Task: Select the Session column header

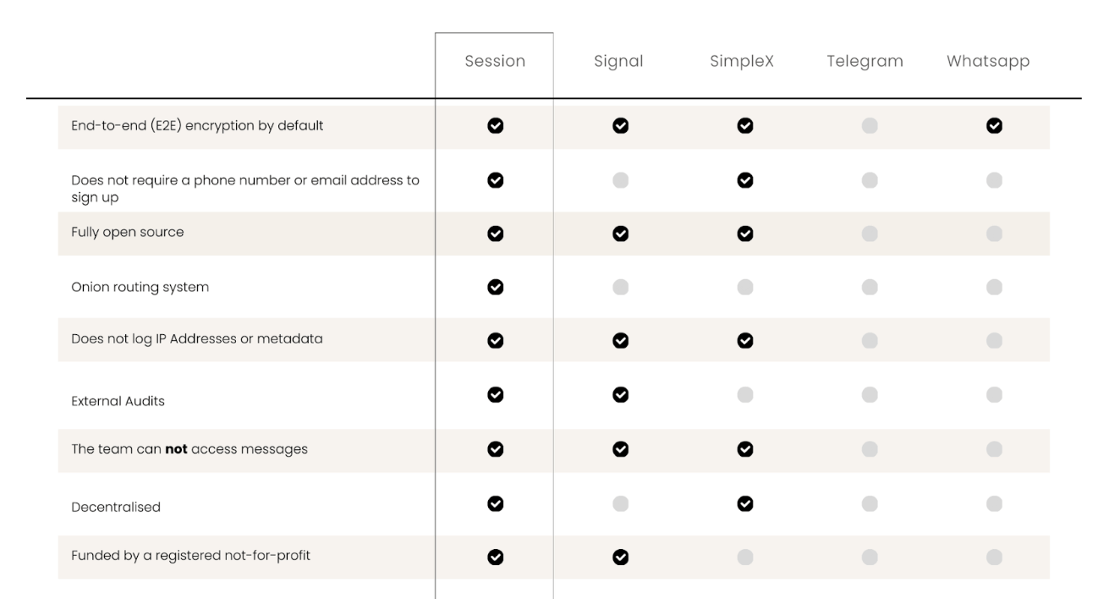Action: (x=495, y=62)
